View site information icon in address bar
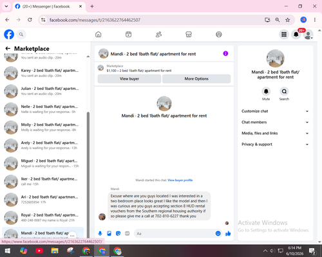This screenshot has width=322, height=257. pyautogui.click(x=43, y=20)
